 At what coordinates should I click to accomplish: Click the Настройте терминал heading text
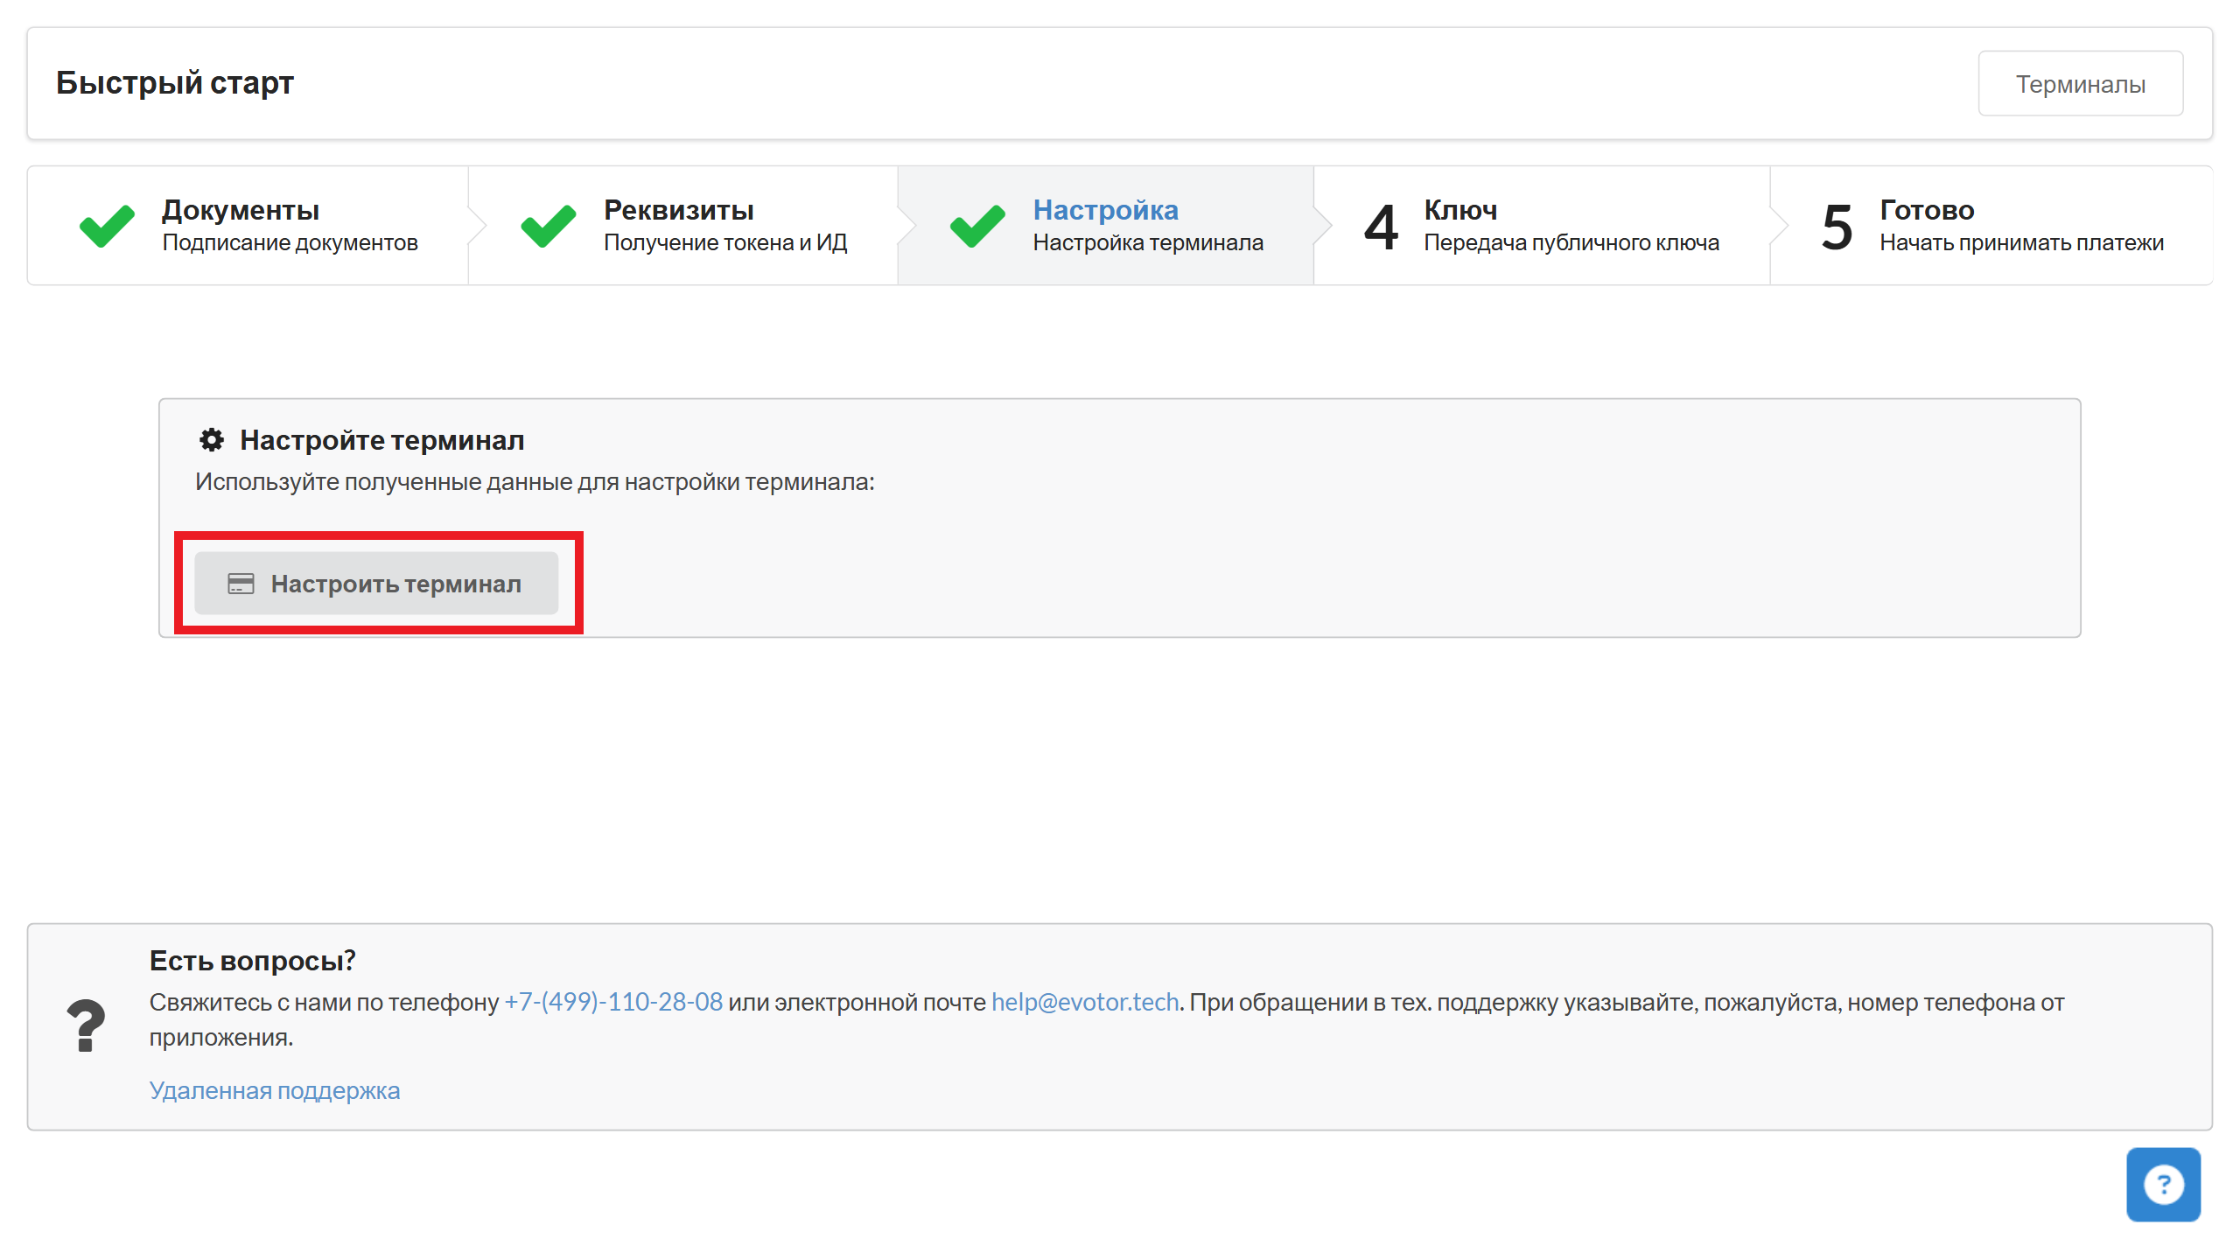pyautogui.click(x=382, y=440)
